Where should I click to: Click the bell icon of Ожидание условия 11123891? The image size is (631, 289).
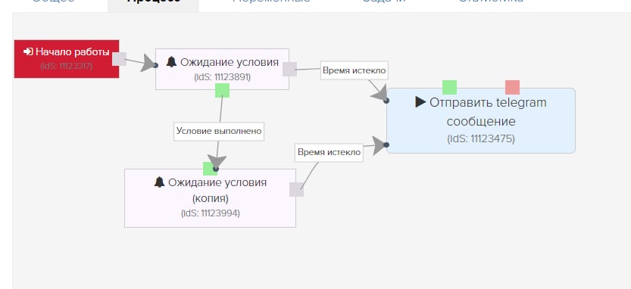pos(171,62)
